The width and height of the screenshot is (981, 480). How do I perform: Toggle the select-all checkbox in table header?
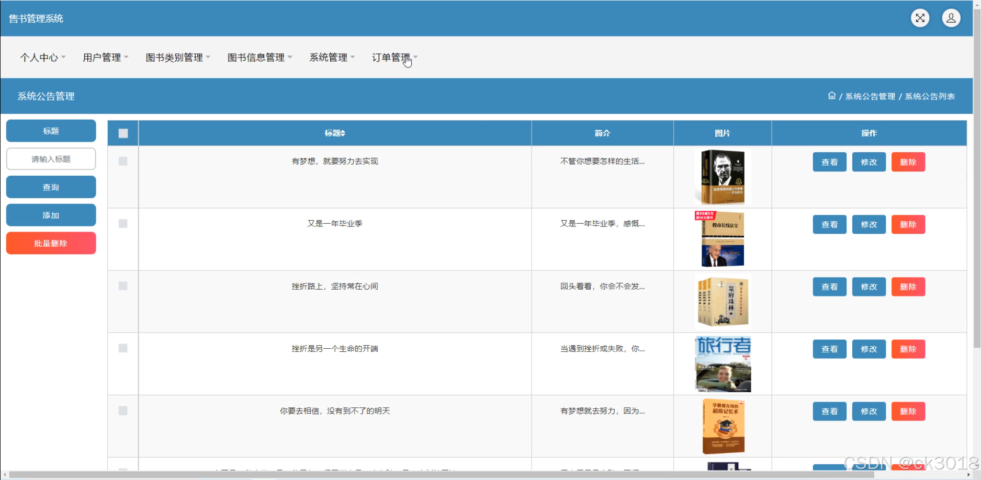pyautogui.click(x=123, y=133)
